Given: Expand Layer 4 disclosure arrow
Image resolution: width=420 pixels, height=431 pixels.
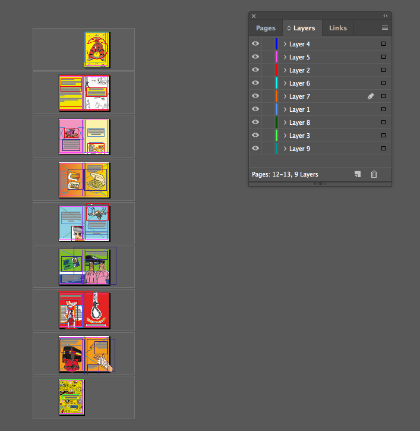Looking at the screenshot, I should tap(285, 44).
